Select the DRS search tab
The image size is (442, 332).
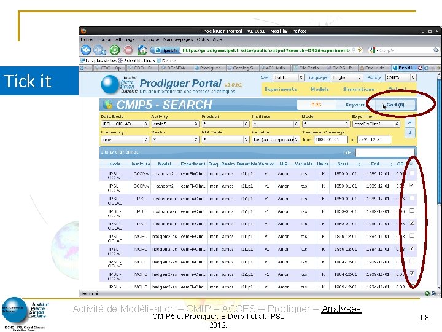pyautogui.click(x=316, y=105)
